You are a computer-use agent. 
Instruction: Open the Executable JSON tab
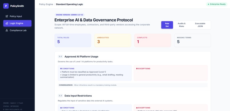pos(200,25)
